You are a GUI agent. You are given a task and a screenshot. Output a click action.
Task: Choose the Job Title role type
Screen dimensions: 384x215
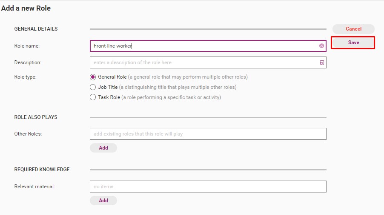click(x=93, y=87)
